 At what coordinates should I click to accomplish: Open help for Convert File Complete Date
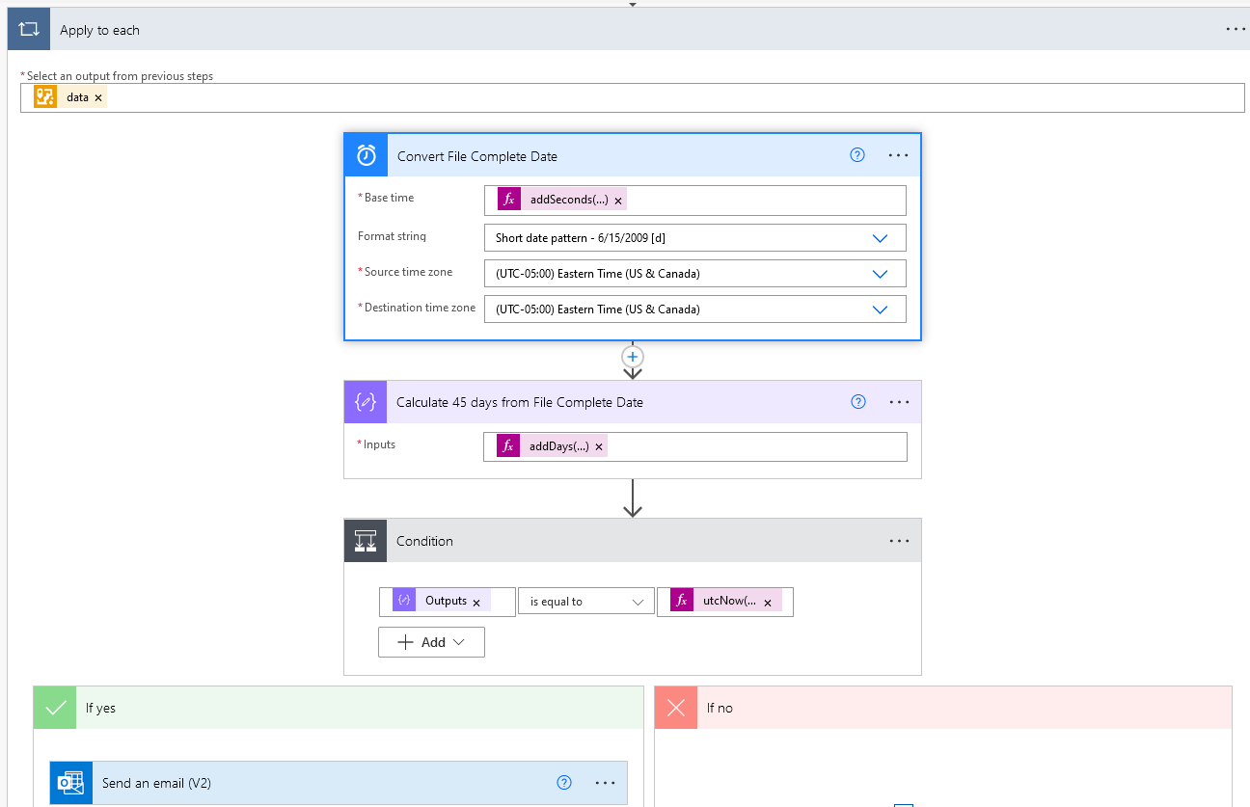(x=857, y=155)
